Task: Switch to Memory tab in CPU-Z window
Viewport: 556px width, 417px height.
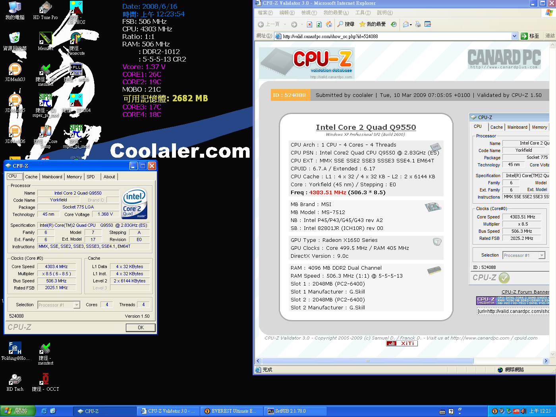Action: tap(74, 177)
